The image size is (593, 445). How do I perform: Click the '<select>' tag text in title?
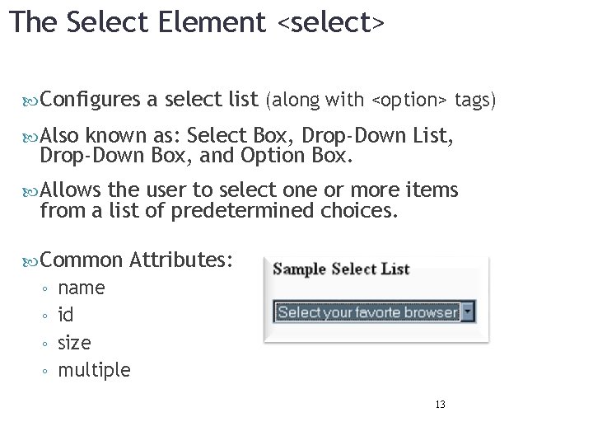(330, 23)
